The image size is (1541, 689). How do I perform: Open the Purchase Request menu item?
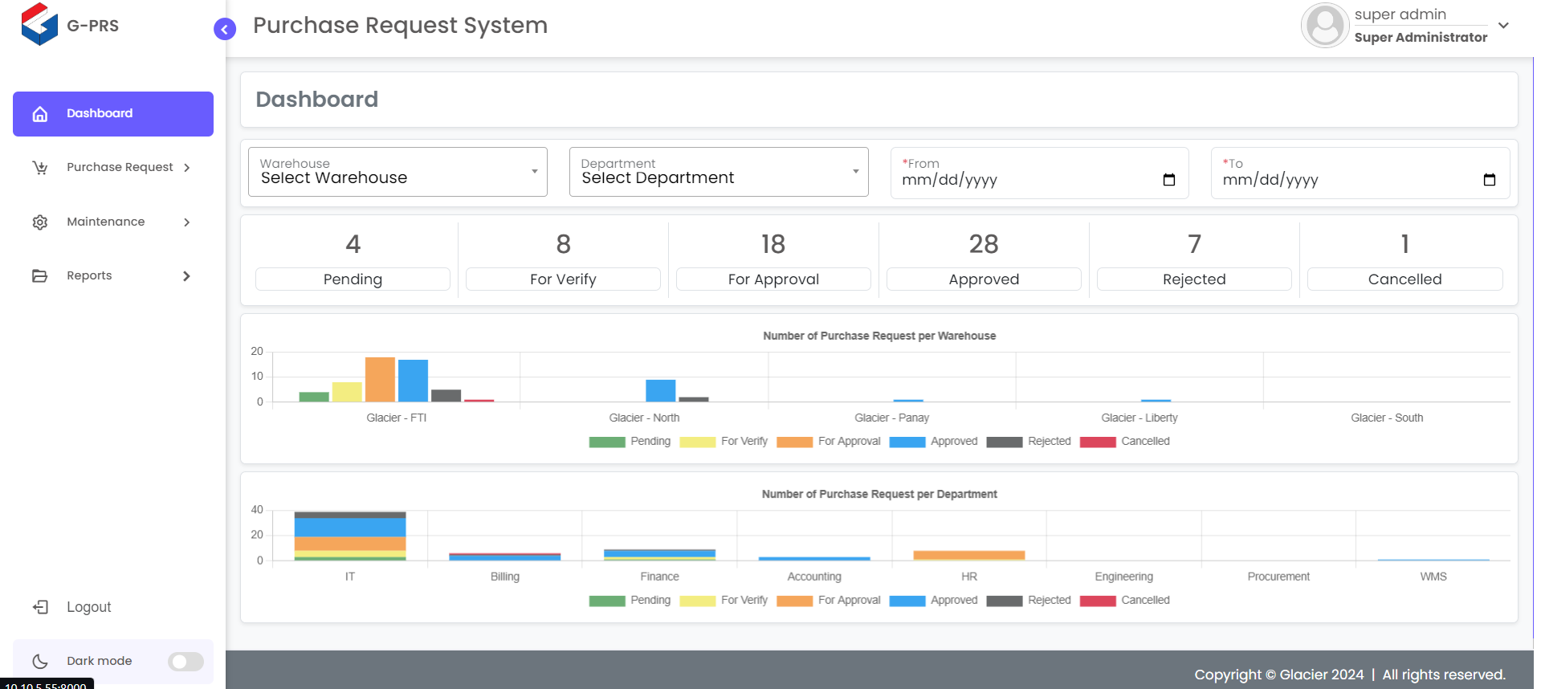coord(113,168)
